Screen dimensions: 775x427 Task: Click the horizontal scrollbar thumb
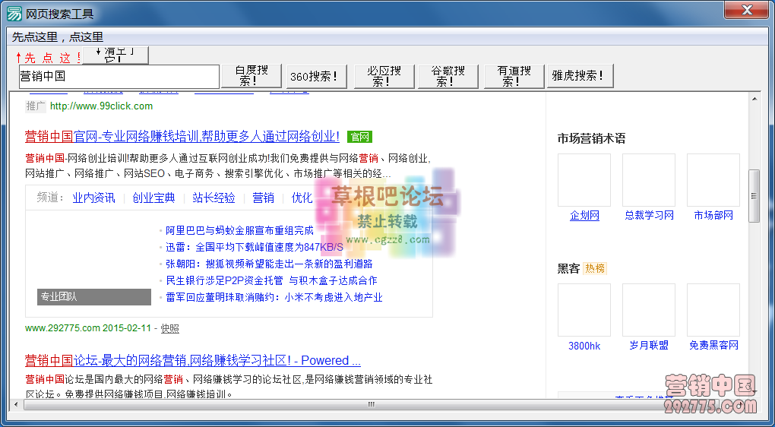[371, 404]
